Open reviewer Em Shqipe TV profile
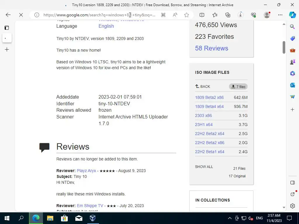This screenshot has width=299, height=224. click(90, 206)
